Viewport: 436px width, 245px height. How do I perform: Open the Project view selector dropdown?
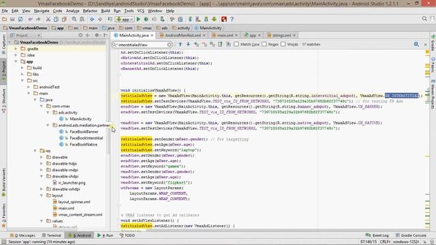tap(25, 35)
